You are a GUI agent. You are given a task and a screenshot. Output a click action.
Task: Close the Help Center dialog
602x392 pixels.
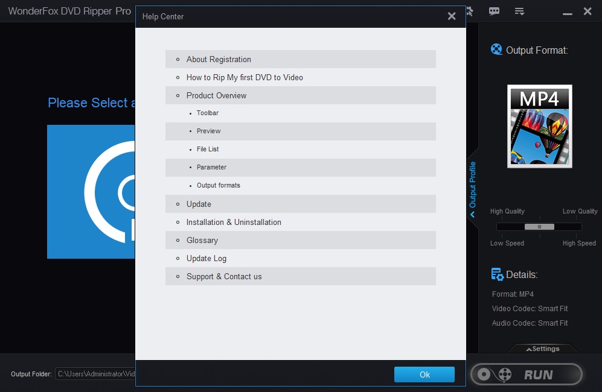[452, 16]
